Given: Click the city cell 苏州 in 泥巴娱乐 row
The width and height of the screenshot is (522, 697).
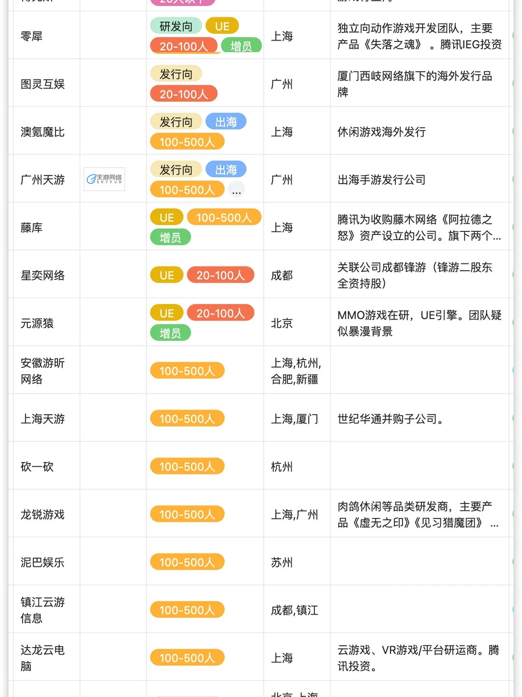Looking at the screenshot, I should pos(282,562).
